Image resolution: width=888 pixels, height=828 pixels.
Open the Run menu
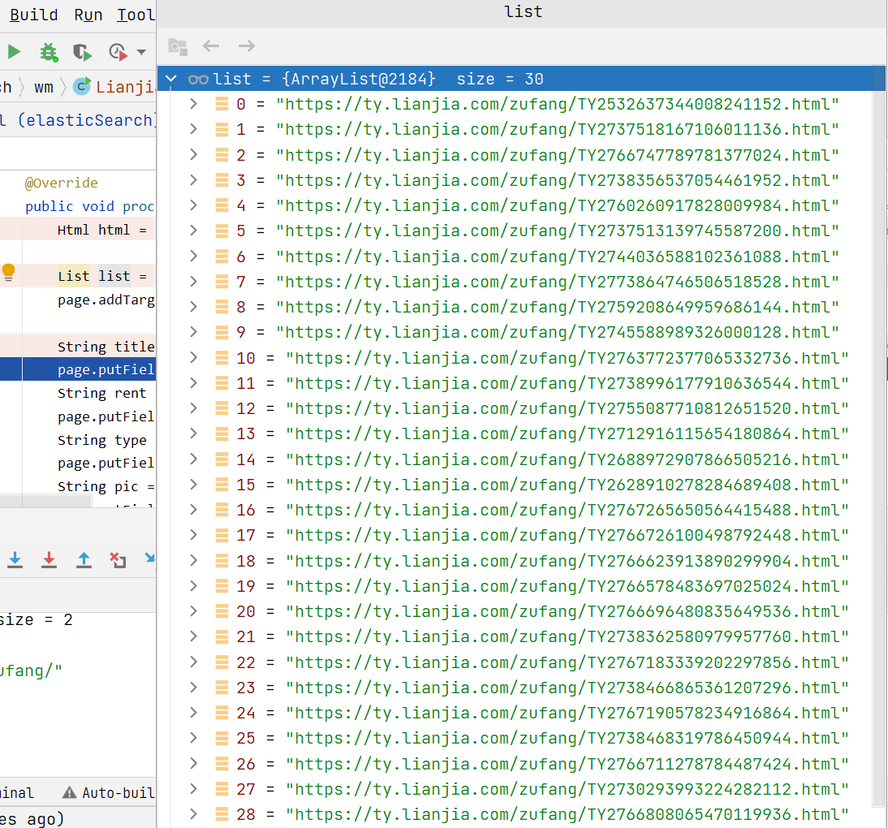(x=88, y=15)
